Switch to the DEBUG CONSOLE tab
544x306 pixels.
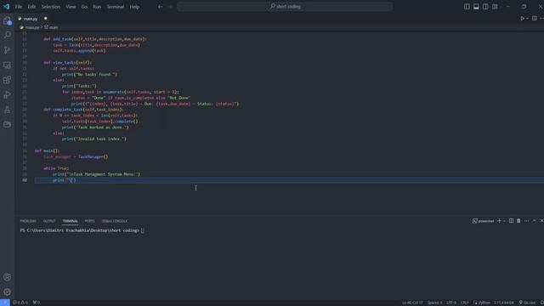click(x=115, y=221)
